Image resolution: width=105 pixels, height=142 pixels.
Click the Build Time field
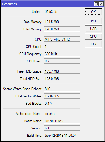[62, 135]
